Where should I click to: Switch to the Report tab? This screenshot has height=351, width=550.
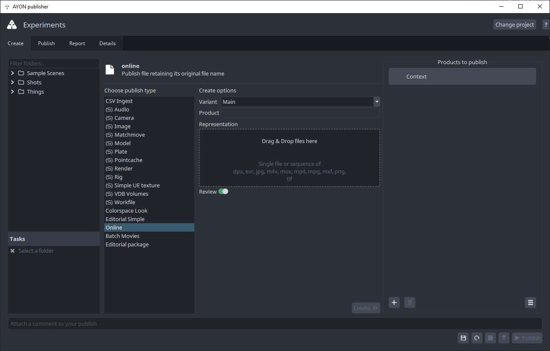pos(77,43)
